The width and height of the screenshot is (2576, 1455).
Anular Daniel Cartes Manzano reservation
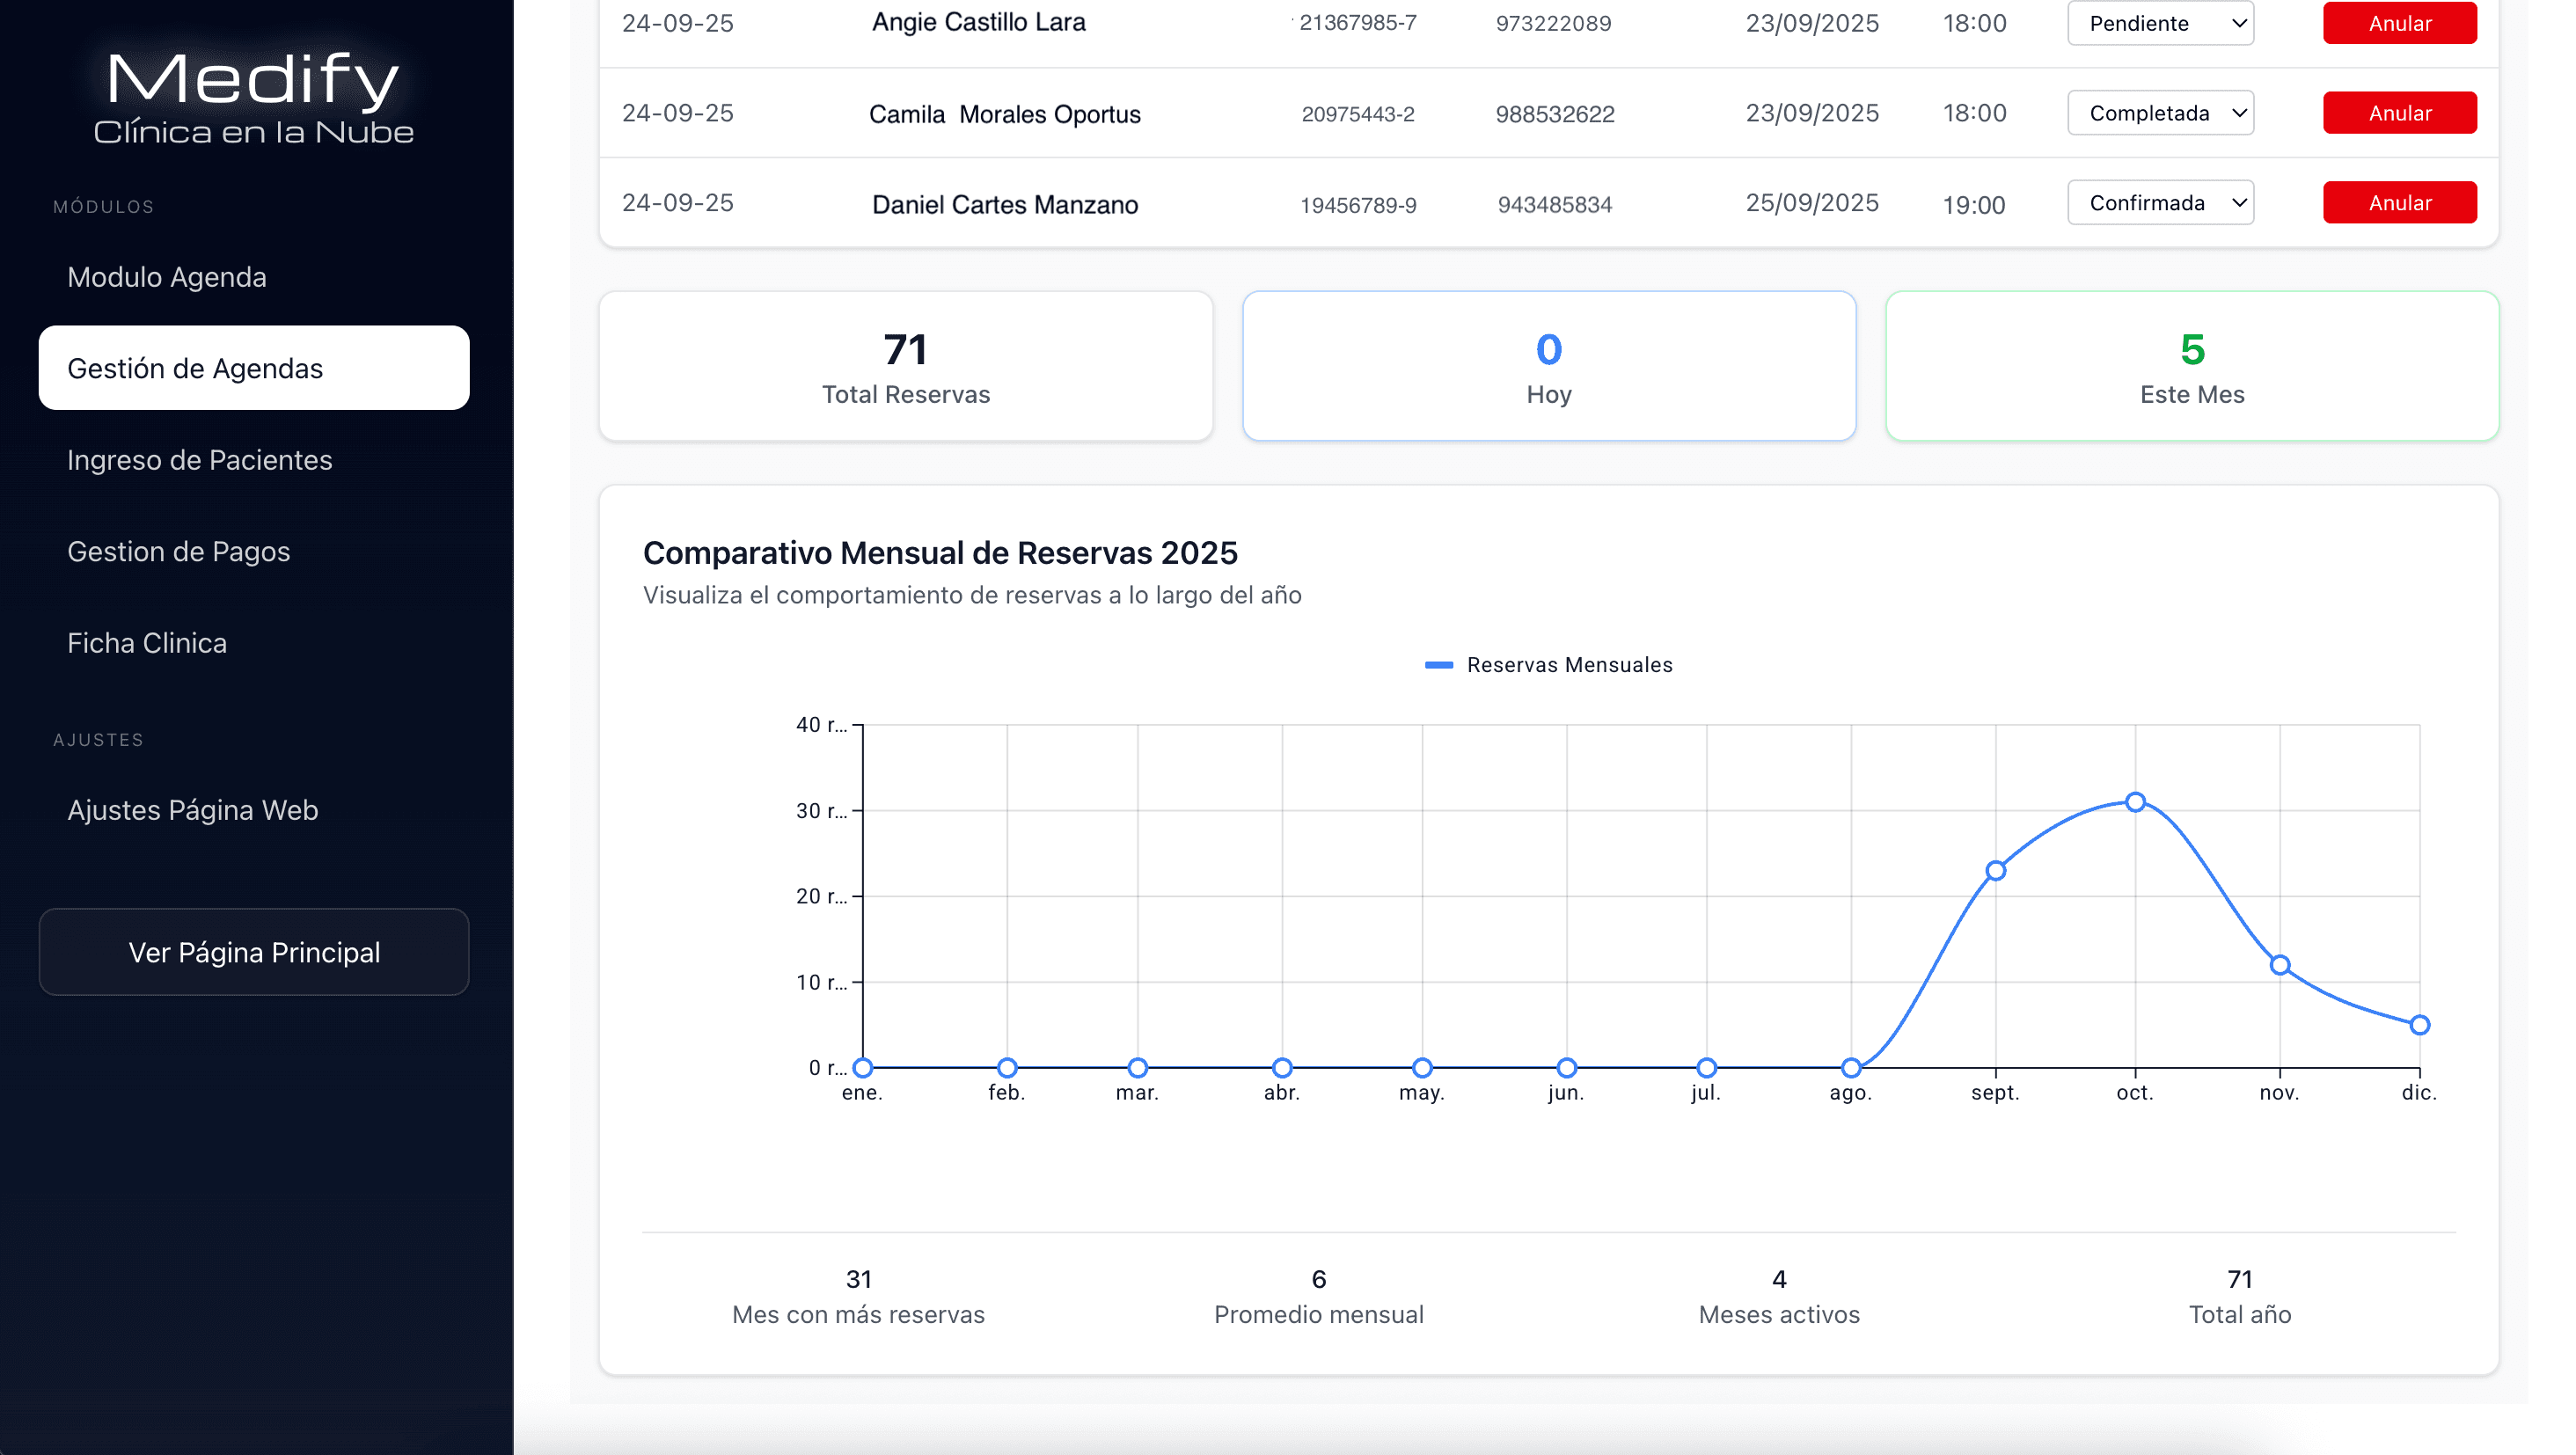(2399, 203)
